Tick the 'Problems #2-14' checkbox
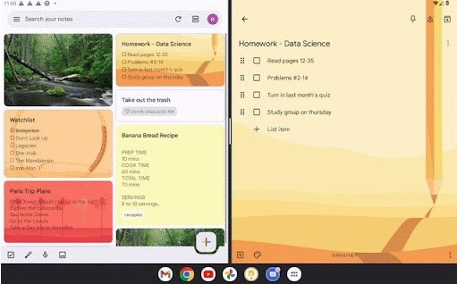The image size is (457, 284). click(257, 78)
